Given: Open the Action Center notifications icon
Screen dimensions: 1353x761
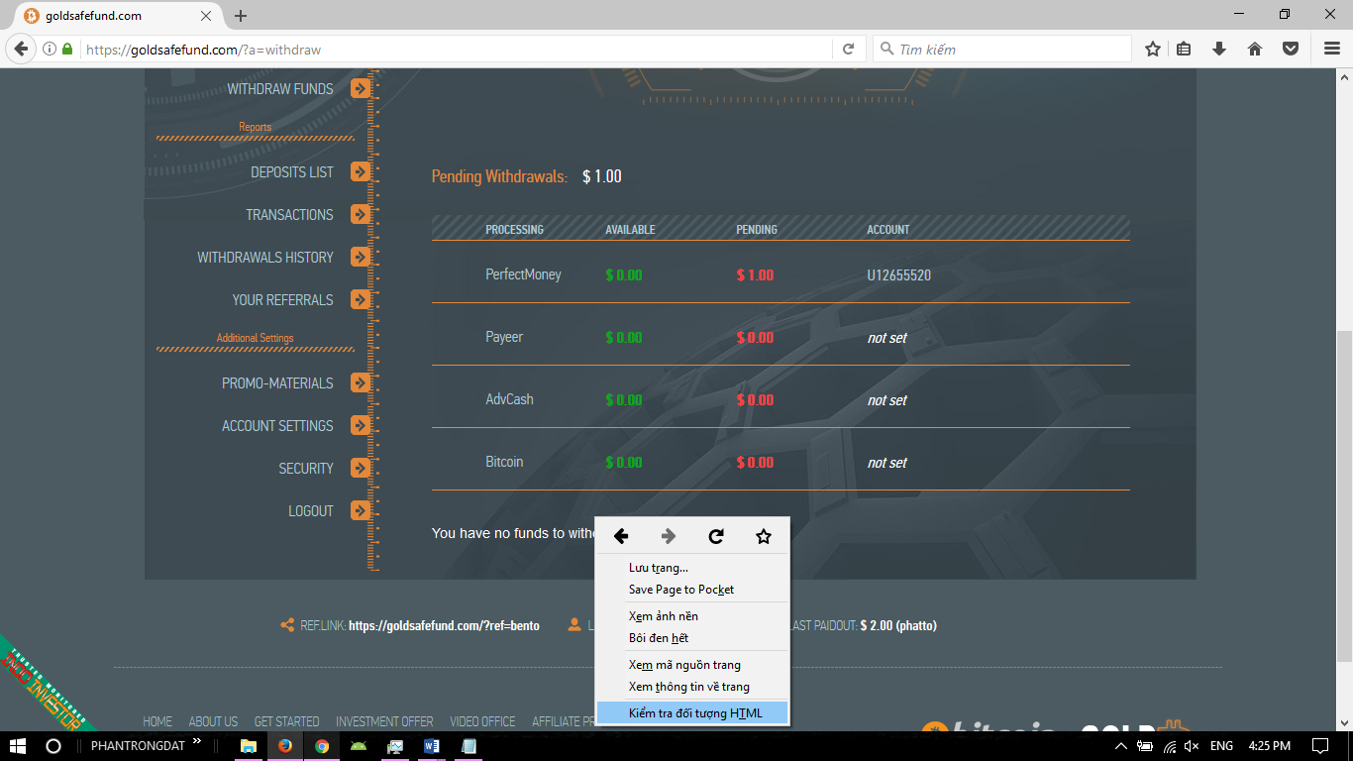Looking at the screenshot, I should [x=1319, y=745].
